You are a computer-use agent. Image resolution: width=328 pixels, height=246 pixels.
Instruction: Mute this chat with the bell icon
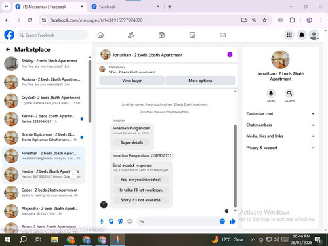[271, 93]
